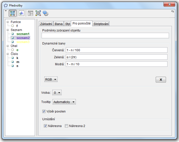Open the RGB color model dropdown
179x142 pixels.
click(x=51, y=79)
